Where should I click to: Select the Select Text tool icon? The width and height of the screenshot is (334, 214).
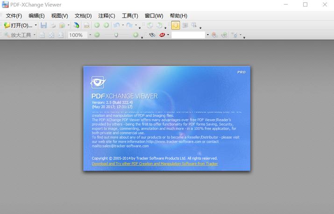point(194,25)
